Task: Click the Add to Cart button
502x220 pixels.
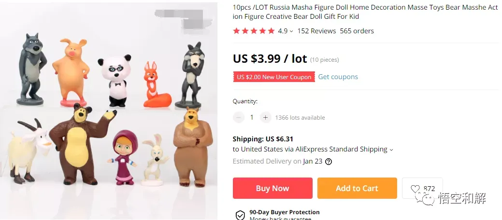Action: click(357, 188)
